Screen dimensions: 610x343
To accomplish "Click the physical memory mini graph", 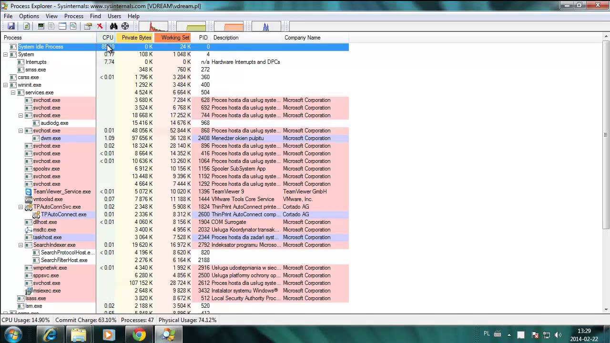I will (x=229, y=26).
